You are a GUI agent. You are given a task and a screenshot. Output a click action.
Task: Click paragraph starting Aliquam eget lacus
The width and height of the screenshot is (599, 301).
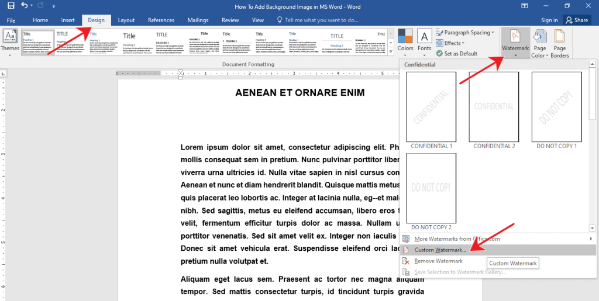coord(302,286)
